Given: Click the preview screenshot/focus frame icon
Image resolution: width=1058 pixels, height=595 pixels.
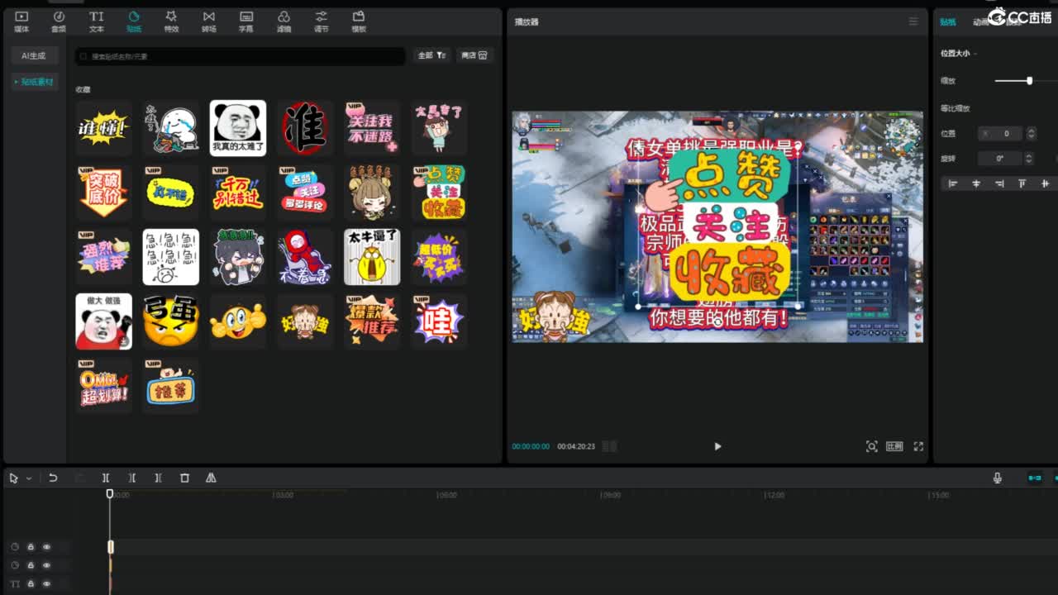Looking at the screenshot, I should click(x=871, y=446).
